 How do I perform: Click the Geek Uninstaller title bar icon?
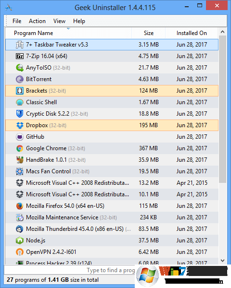(x=9, y=8)
